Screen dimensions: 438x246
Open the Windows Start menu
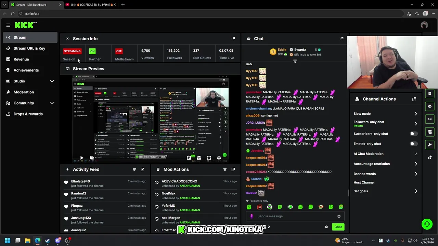[7, 241]
